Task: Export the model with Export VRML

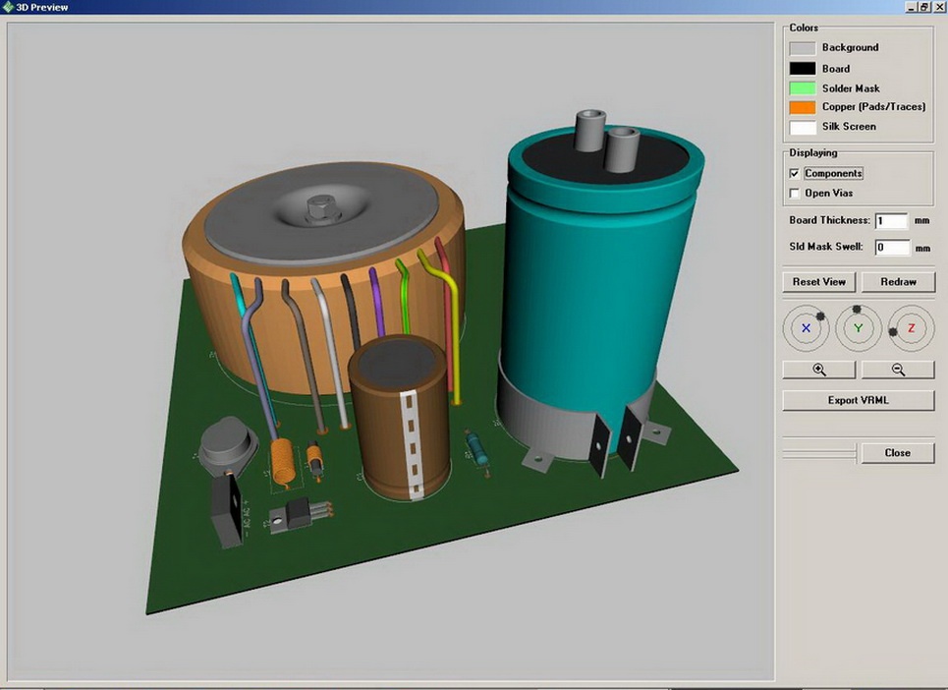Action: pos(858,401)
